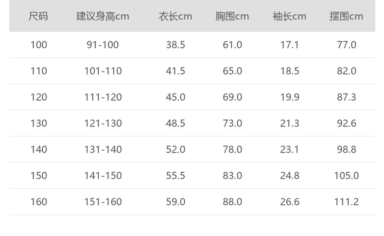Select the 袖长cm column header
The width and height of the screenshot is (384, 236).
coord(290,16)
